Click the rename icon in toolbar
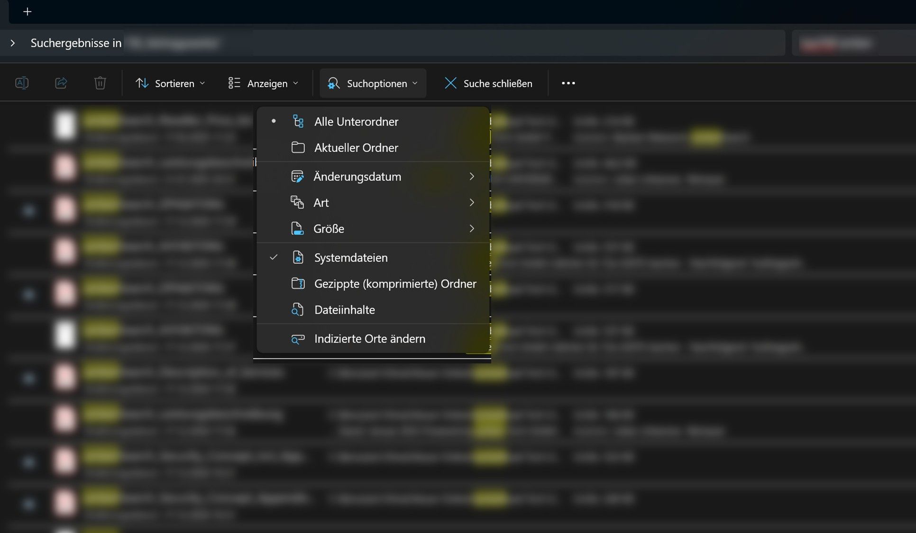The width and height of the screenshot is (916, 533). click(x=22, y=83)
